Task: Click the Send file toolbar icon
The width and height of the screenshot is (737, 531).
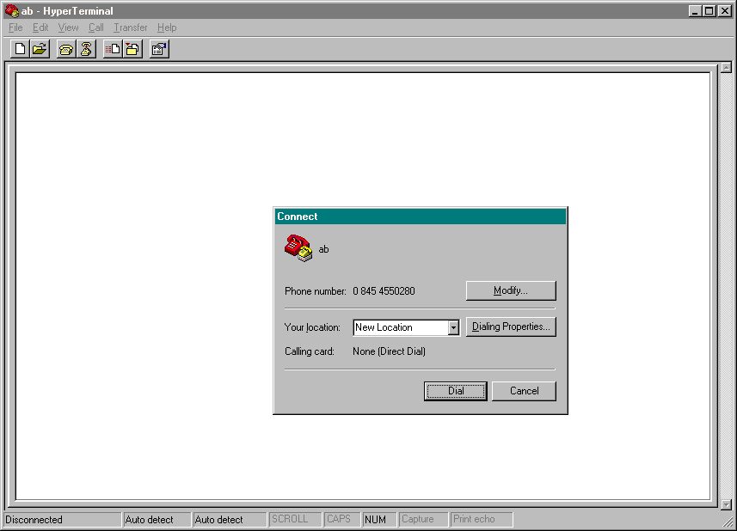Action: coord(113,49)
